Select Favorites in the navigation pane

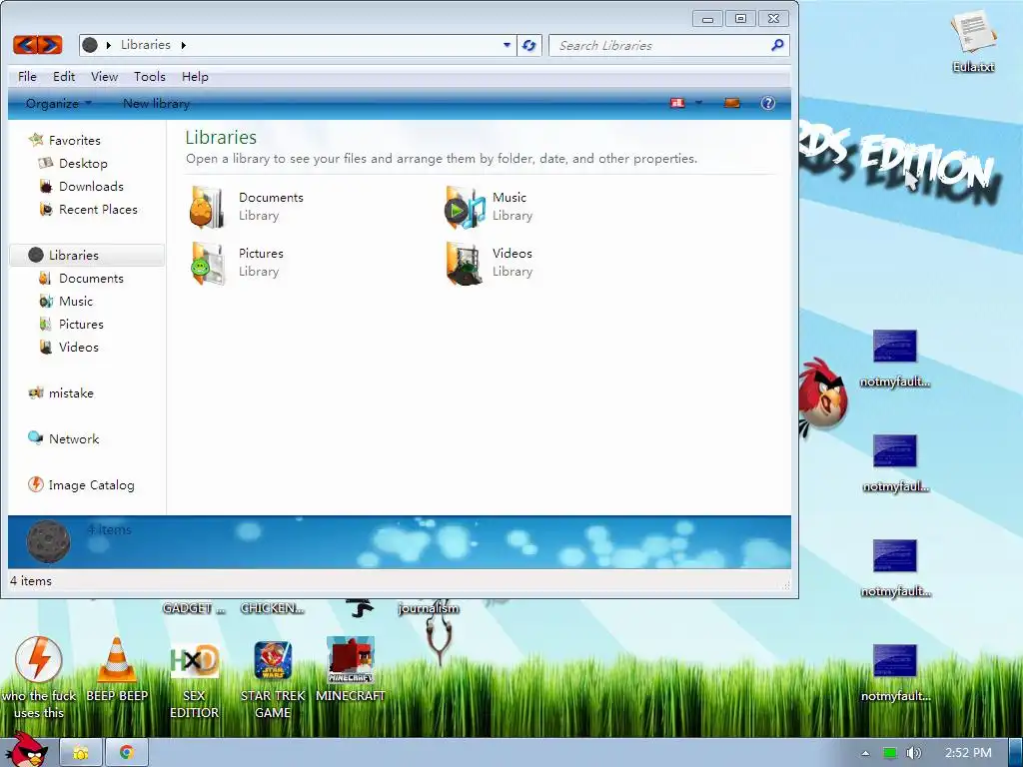pos(64,140)
